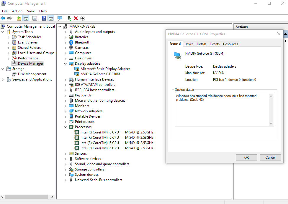Click the Device status scroll down arrow

click(271, 123)
